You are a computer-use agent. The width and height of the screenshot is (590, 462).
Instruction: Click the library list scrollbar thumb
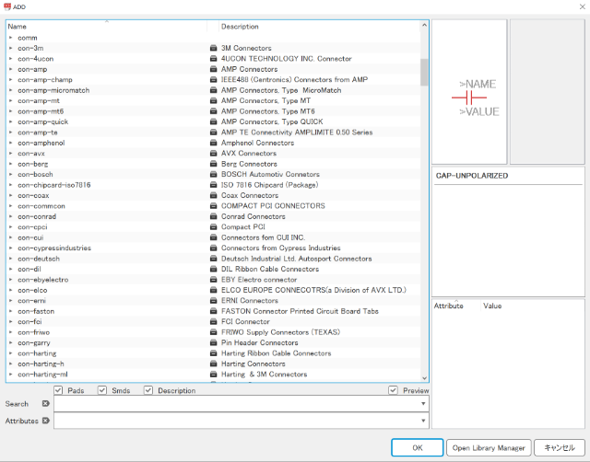(424, 72)
